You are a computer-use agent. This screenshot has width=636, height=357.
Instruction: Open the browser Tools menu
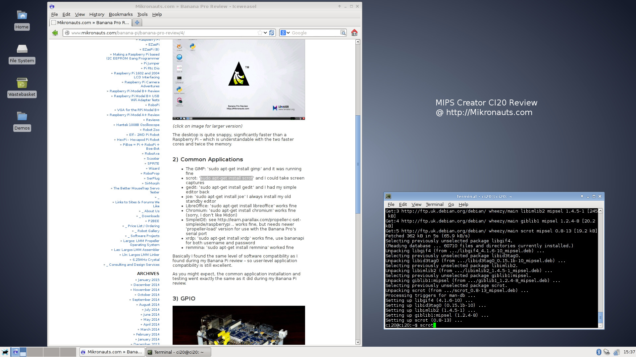(x=142, y=14)
